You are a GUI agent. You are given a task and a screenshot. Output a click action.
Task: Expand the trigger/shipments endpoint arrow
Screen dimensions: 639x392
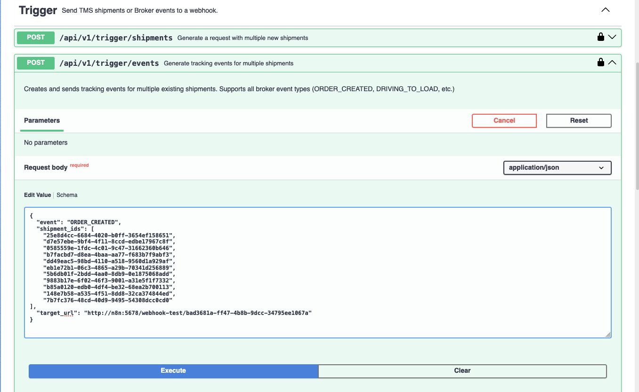612,37
